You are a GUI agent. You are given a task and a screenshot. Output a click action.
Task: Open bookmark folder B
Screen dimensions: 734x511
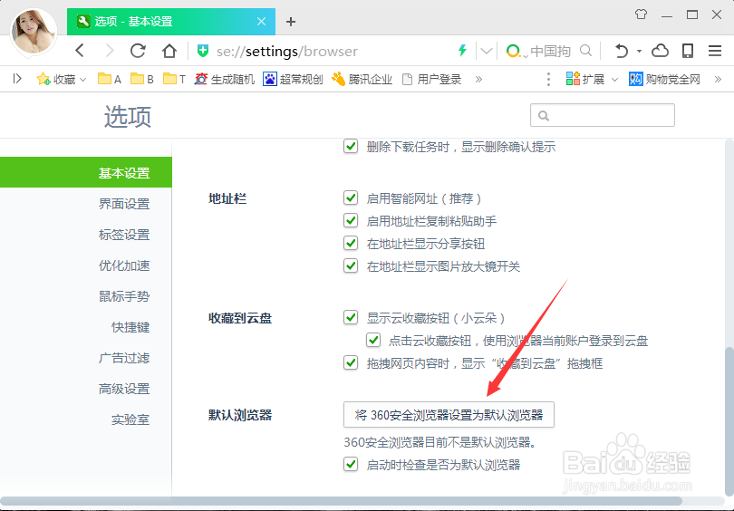(x=142, y=79)
